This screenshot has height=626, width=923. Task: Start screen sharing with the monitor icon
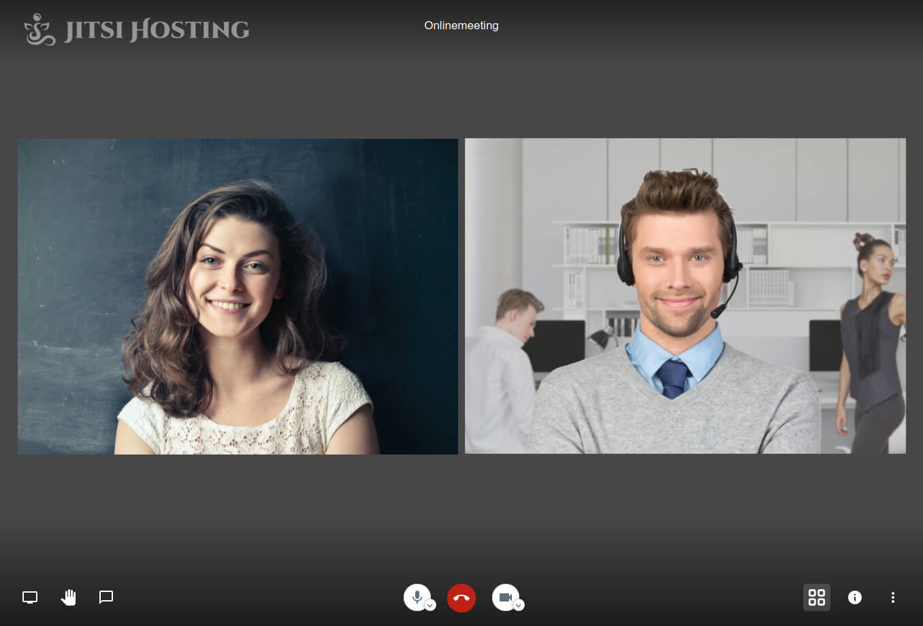(30, 597)
